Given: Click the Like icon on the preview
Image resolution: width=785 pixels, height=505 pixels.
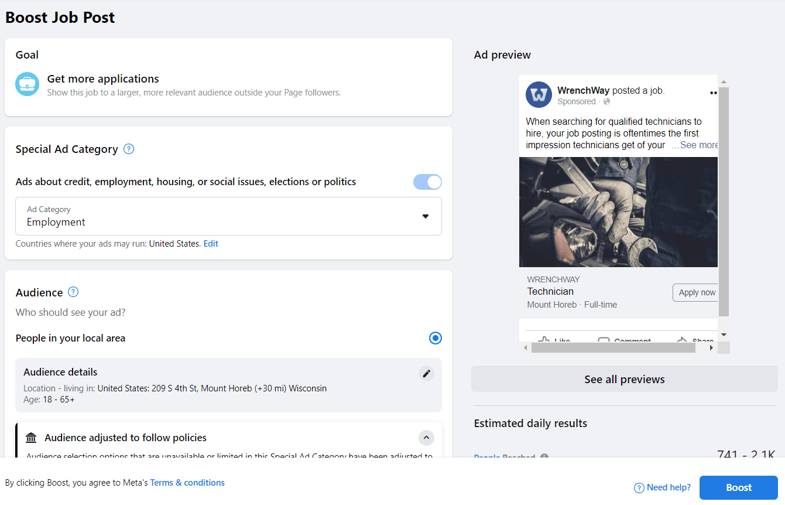Looking at the screenshot, I should [544, 339].
